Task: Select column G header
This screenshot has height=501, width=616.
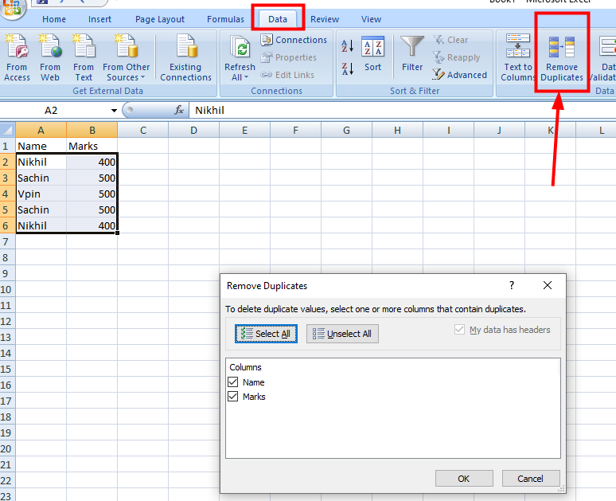Action: pyautogui.click(x=346, y=130)
